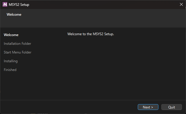Select the Finished step in sidebar
Screen dimensions: 186x114
pyautogui.click(x=10, y=70)
